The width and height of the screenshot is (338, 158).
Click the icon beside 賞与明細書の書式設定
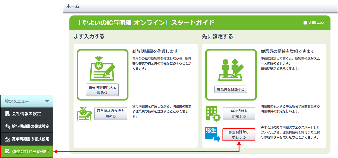coord(7,139)
